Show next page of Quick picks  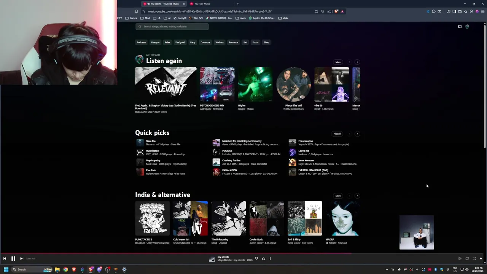coord(357,134)
